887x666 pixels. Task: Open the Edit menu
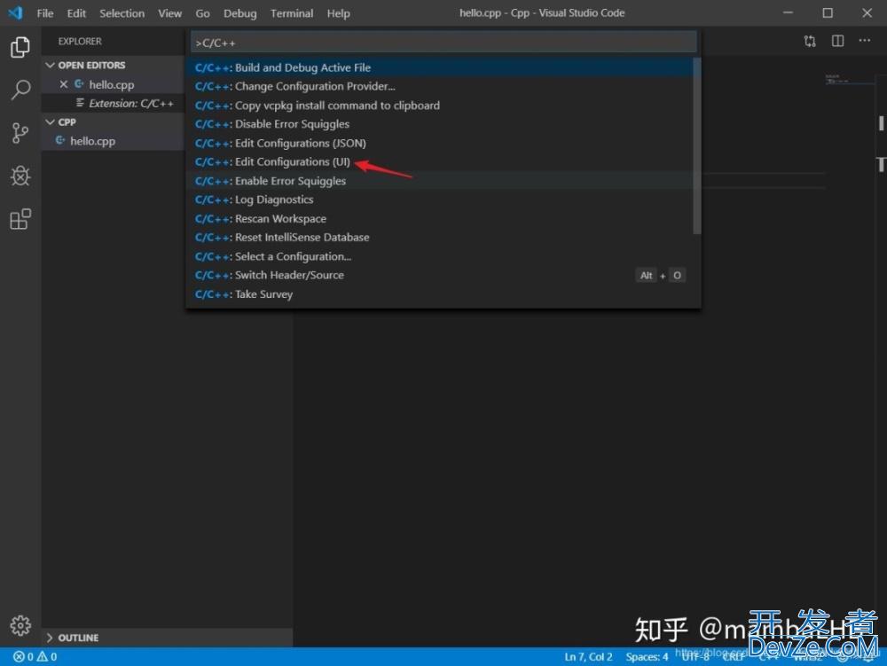pyautogui.click(x=76, y=13)
